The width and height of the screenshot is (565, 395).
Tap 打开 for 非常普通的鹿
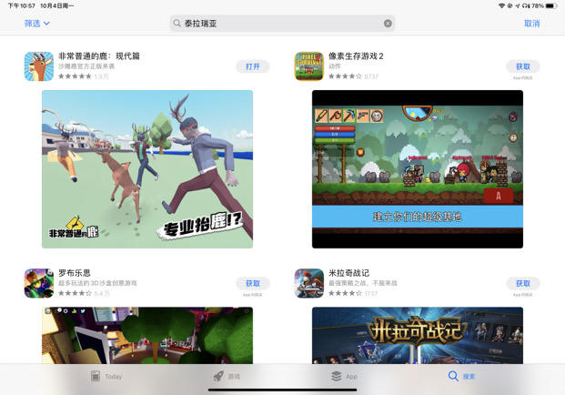click(253, 66)
